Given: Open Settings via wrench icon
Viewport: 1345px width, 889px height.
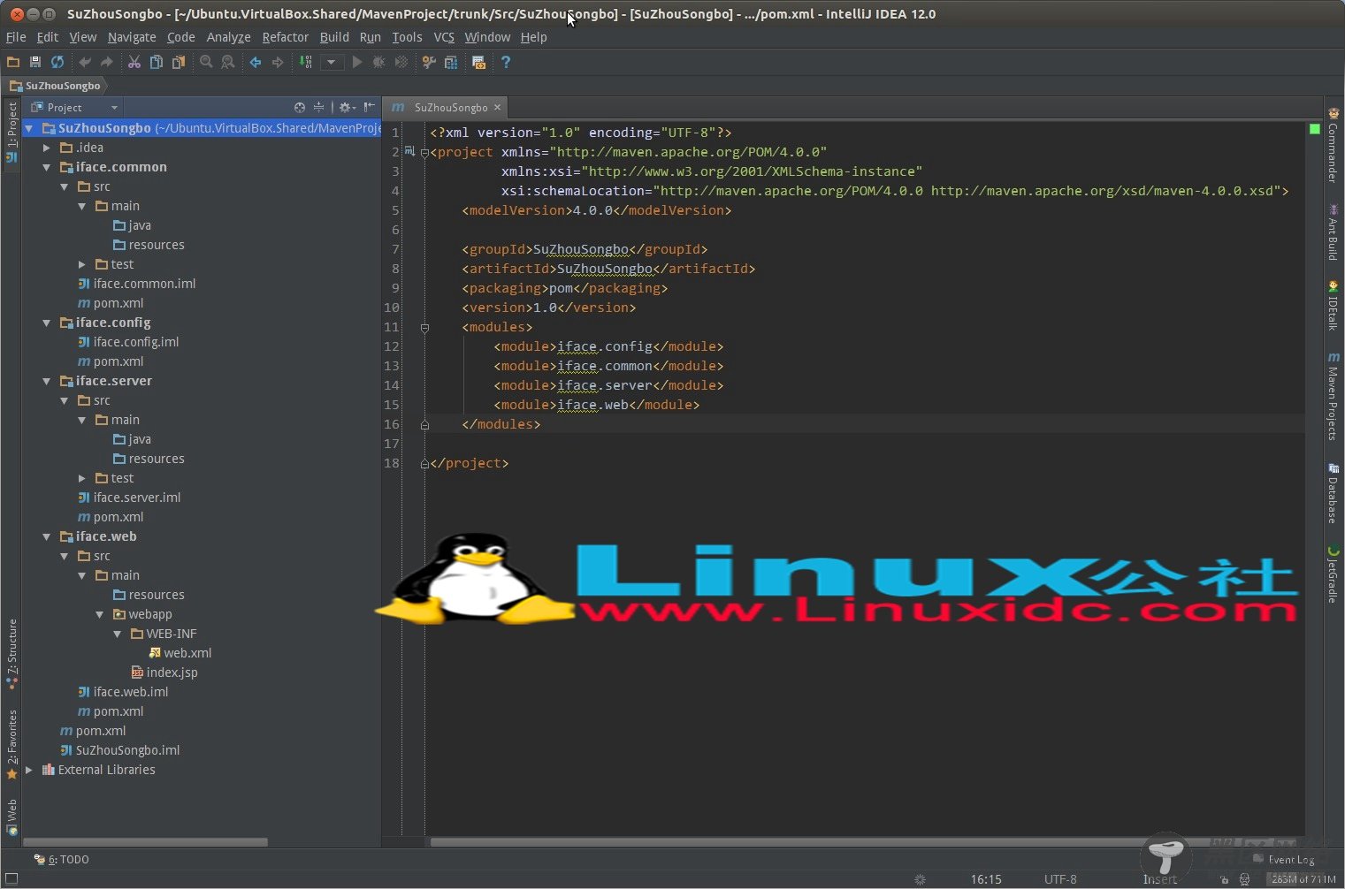Looking at the screenshot, I should 429,62.
